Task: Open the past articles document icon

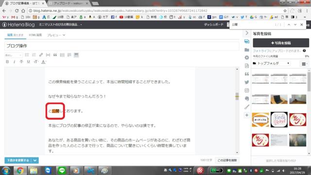Action: 247,66
